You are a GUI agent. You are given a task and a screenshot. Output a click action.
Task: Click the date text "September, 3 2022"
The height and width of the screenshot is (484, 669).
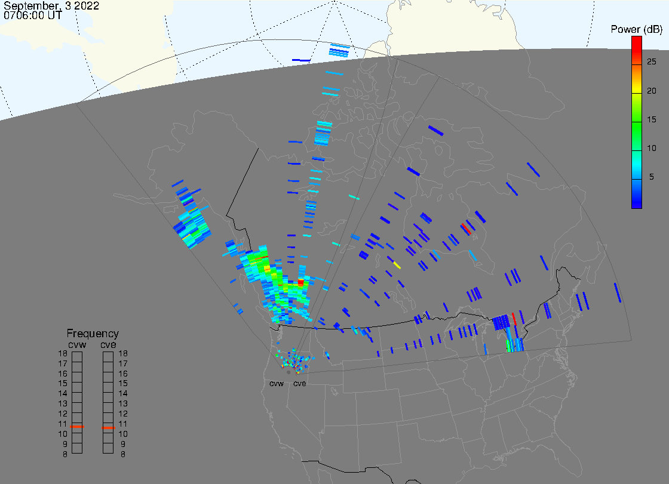(x=51, y=5)
